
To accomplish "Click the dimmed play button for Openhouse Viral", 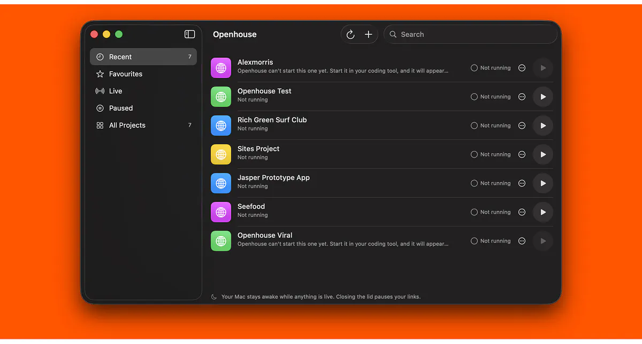I will (543, 241).
